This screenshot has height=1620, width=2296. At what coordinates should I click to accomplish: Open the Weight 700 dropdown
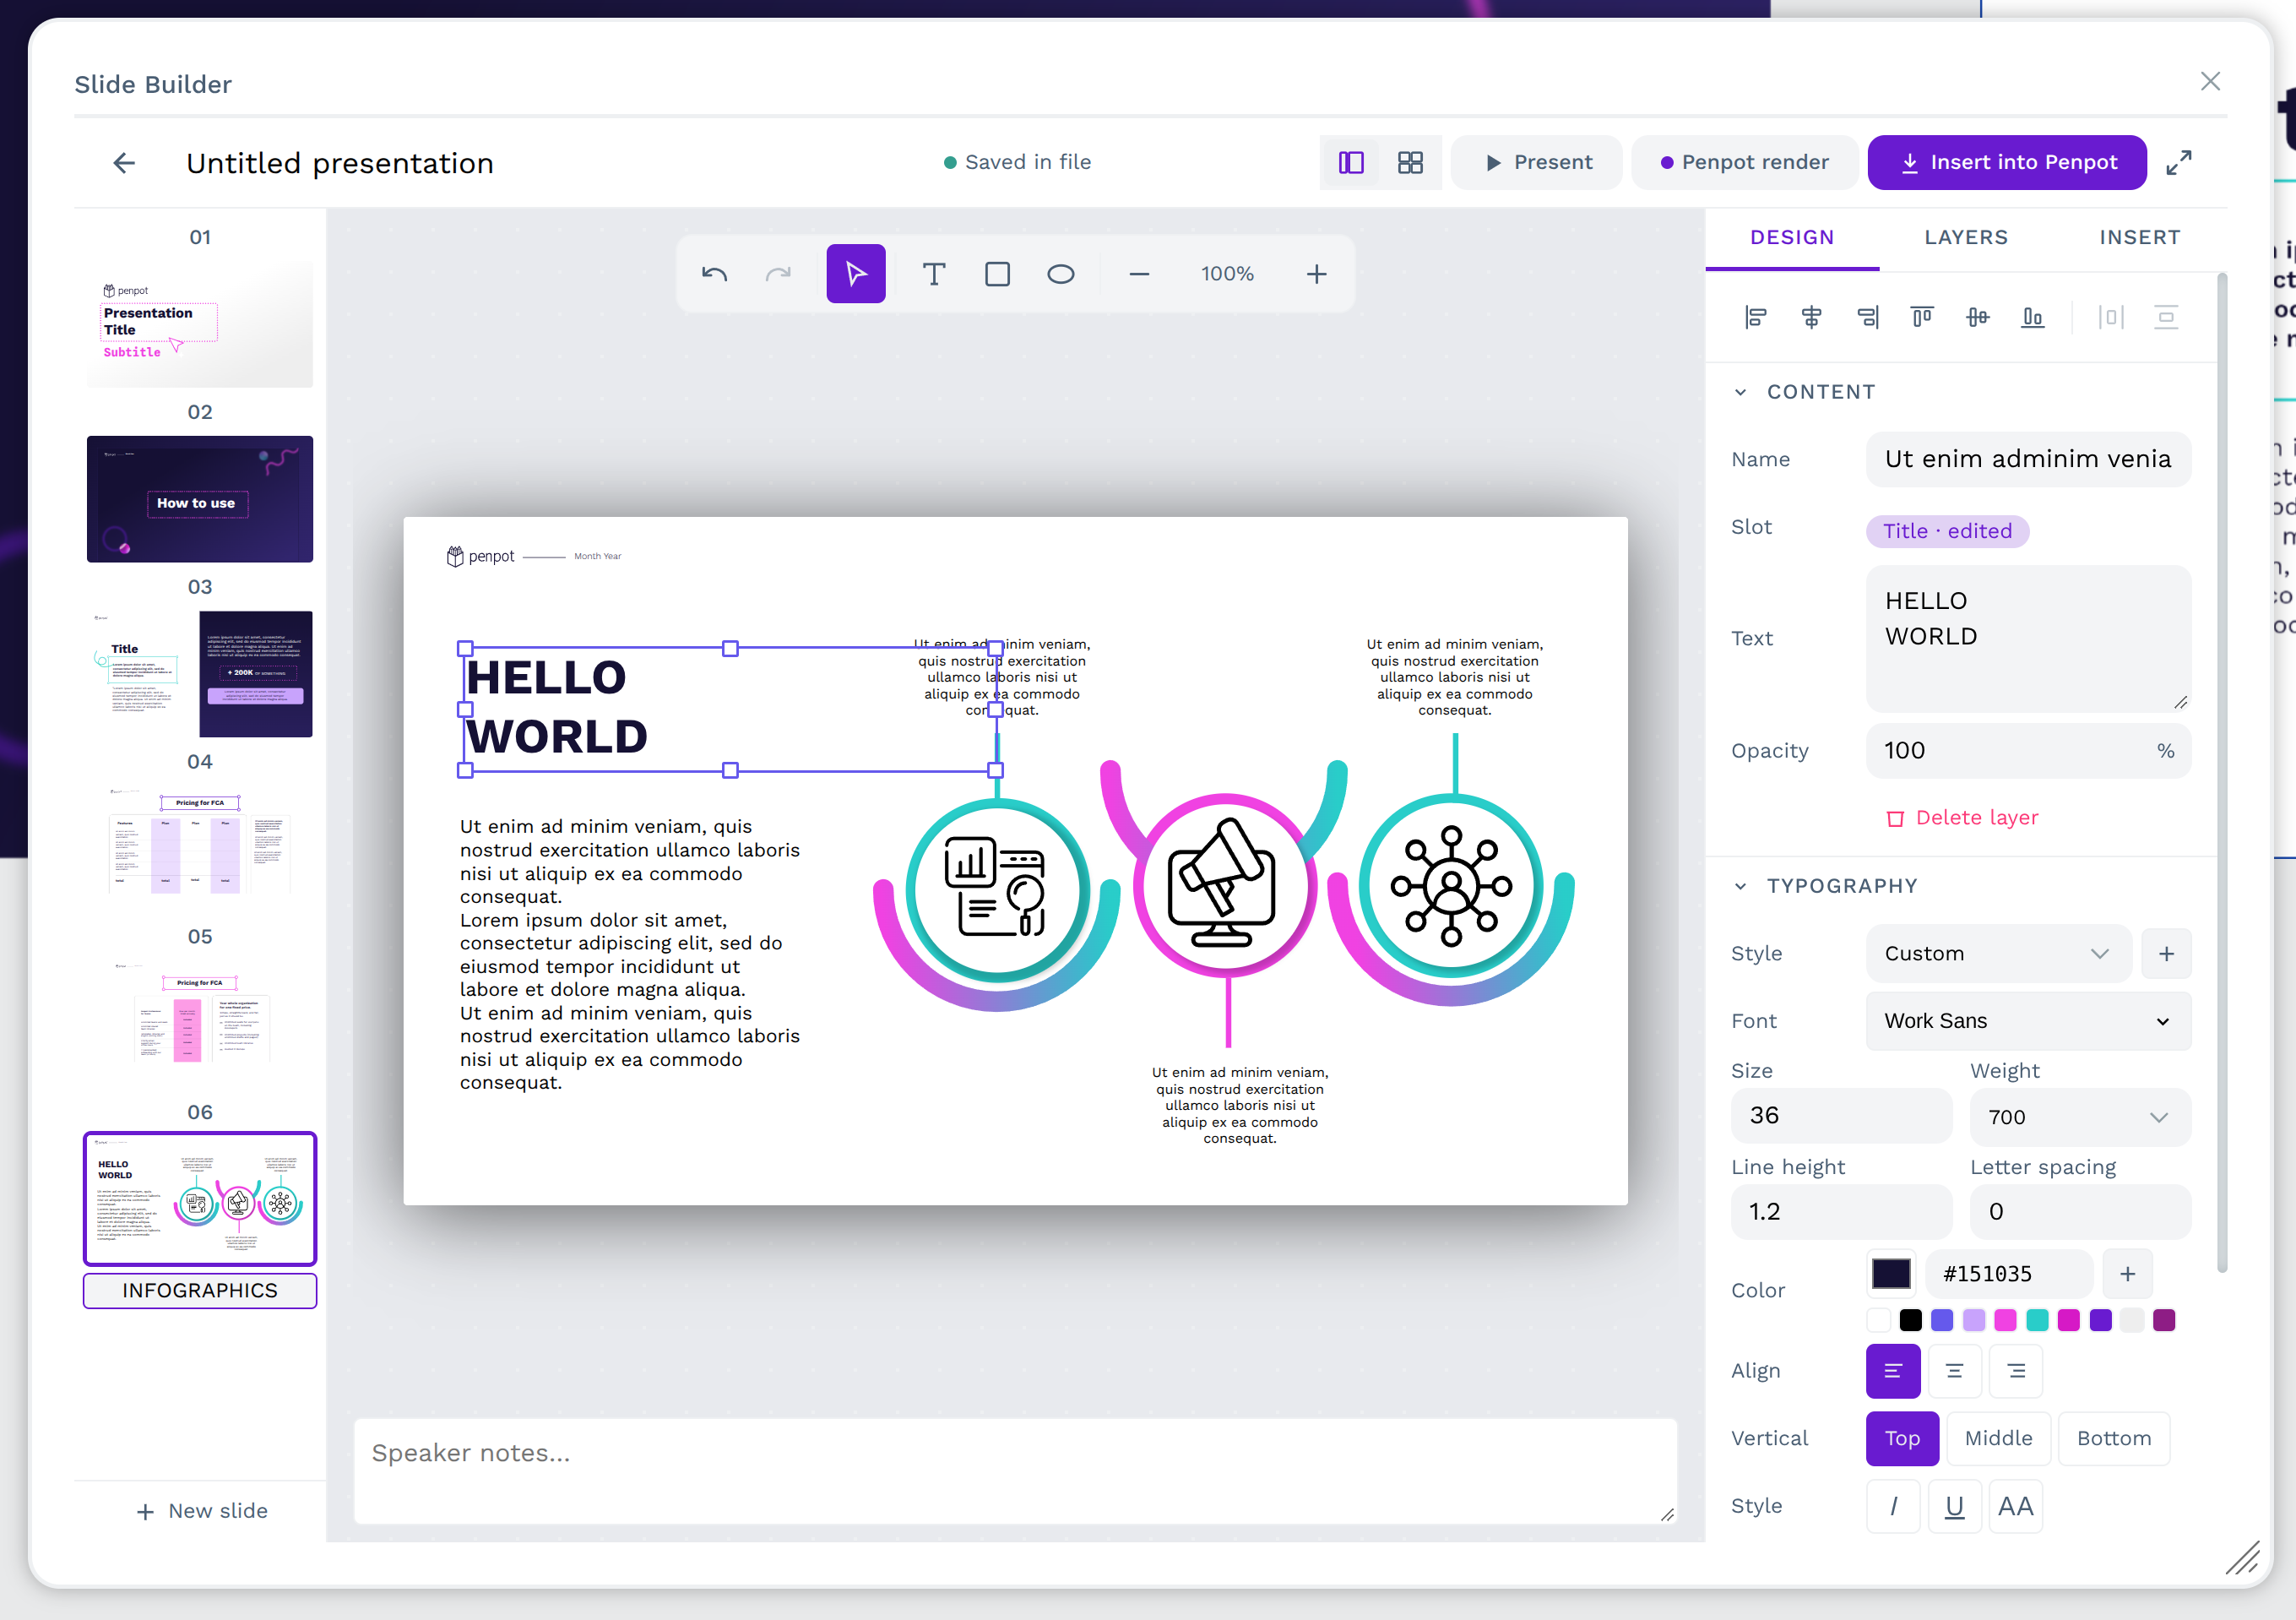coord(2080,1117)
